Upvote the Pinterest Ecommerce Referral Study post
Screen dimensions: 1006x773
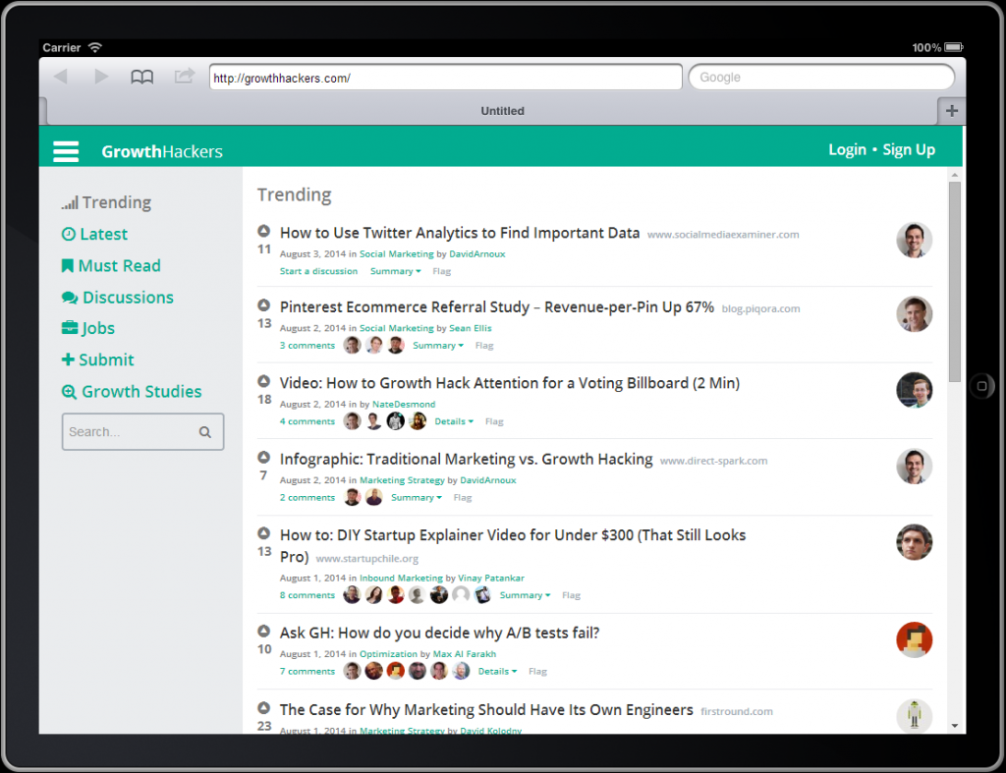click(x=263, y=304)
